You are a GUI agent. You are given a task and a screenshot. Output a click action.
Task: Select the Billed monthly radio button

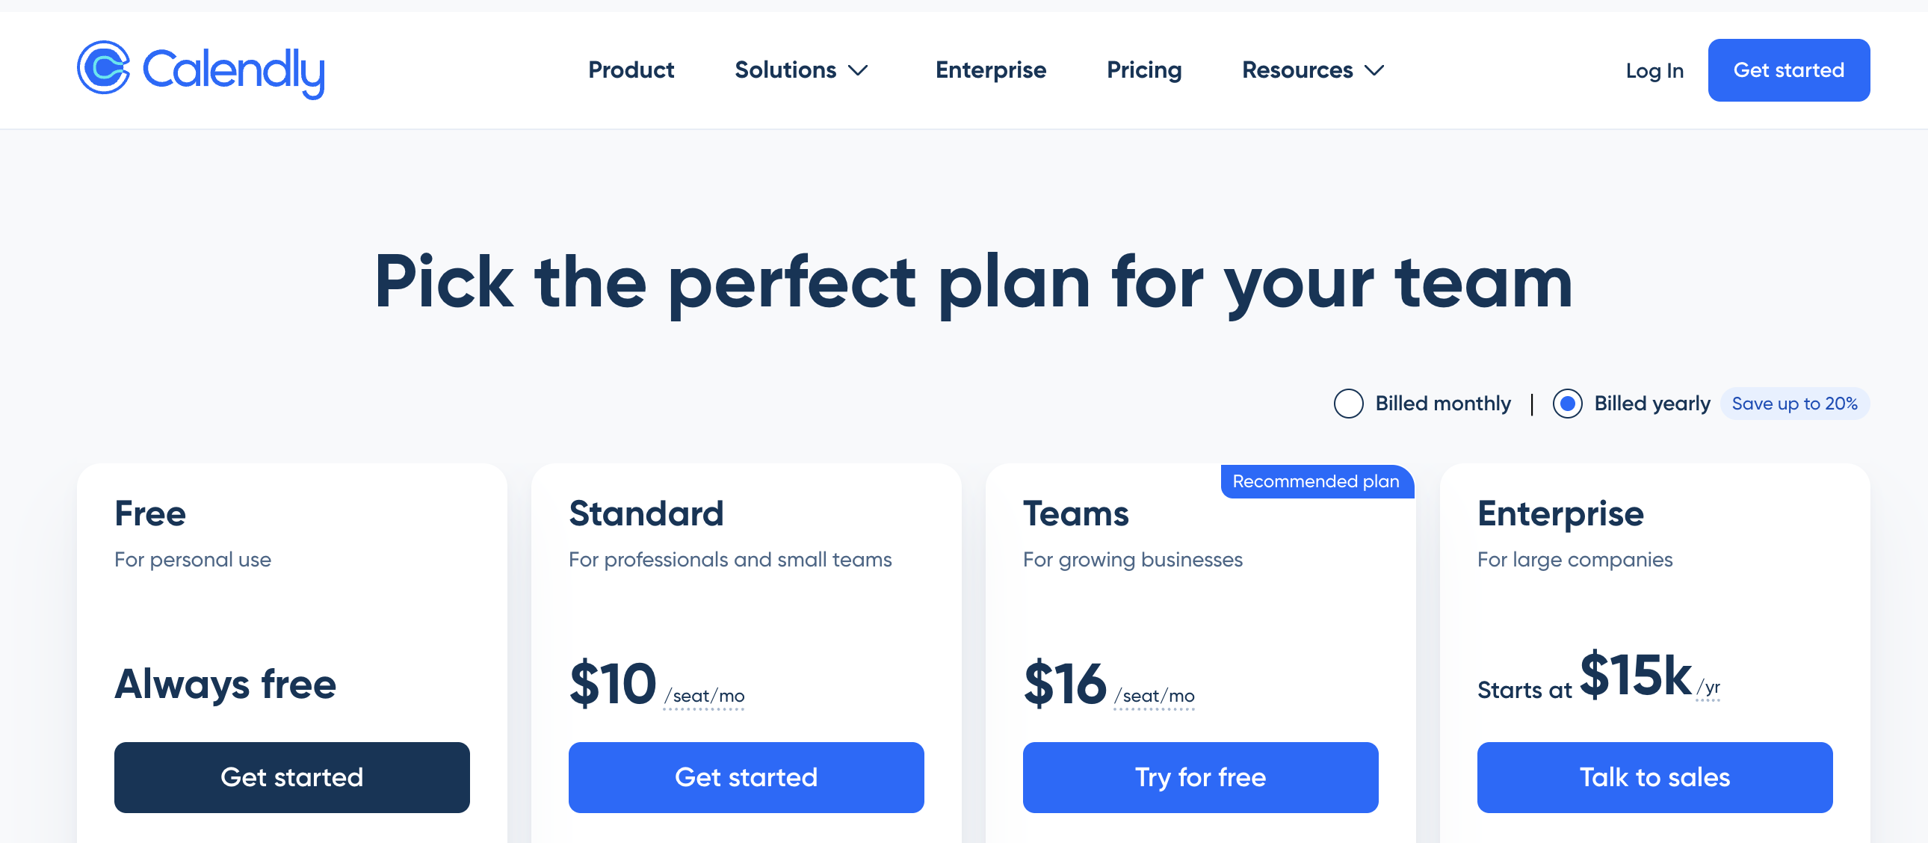point(1349,404)
